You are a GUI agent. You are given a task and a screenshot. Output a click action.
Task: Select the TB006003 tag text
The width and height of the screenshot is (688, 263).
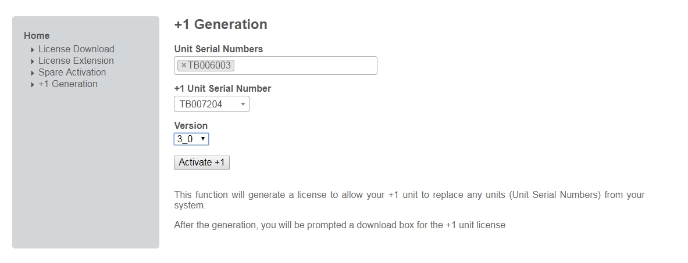(x=209, y=66)
